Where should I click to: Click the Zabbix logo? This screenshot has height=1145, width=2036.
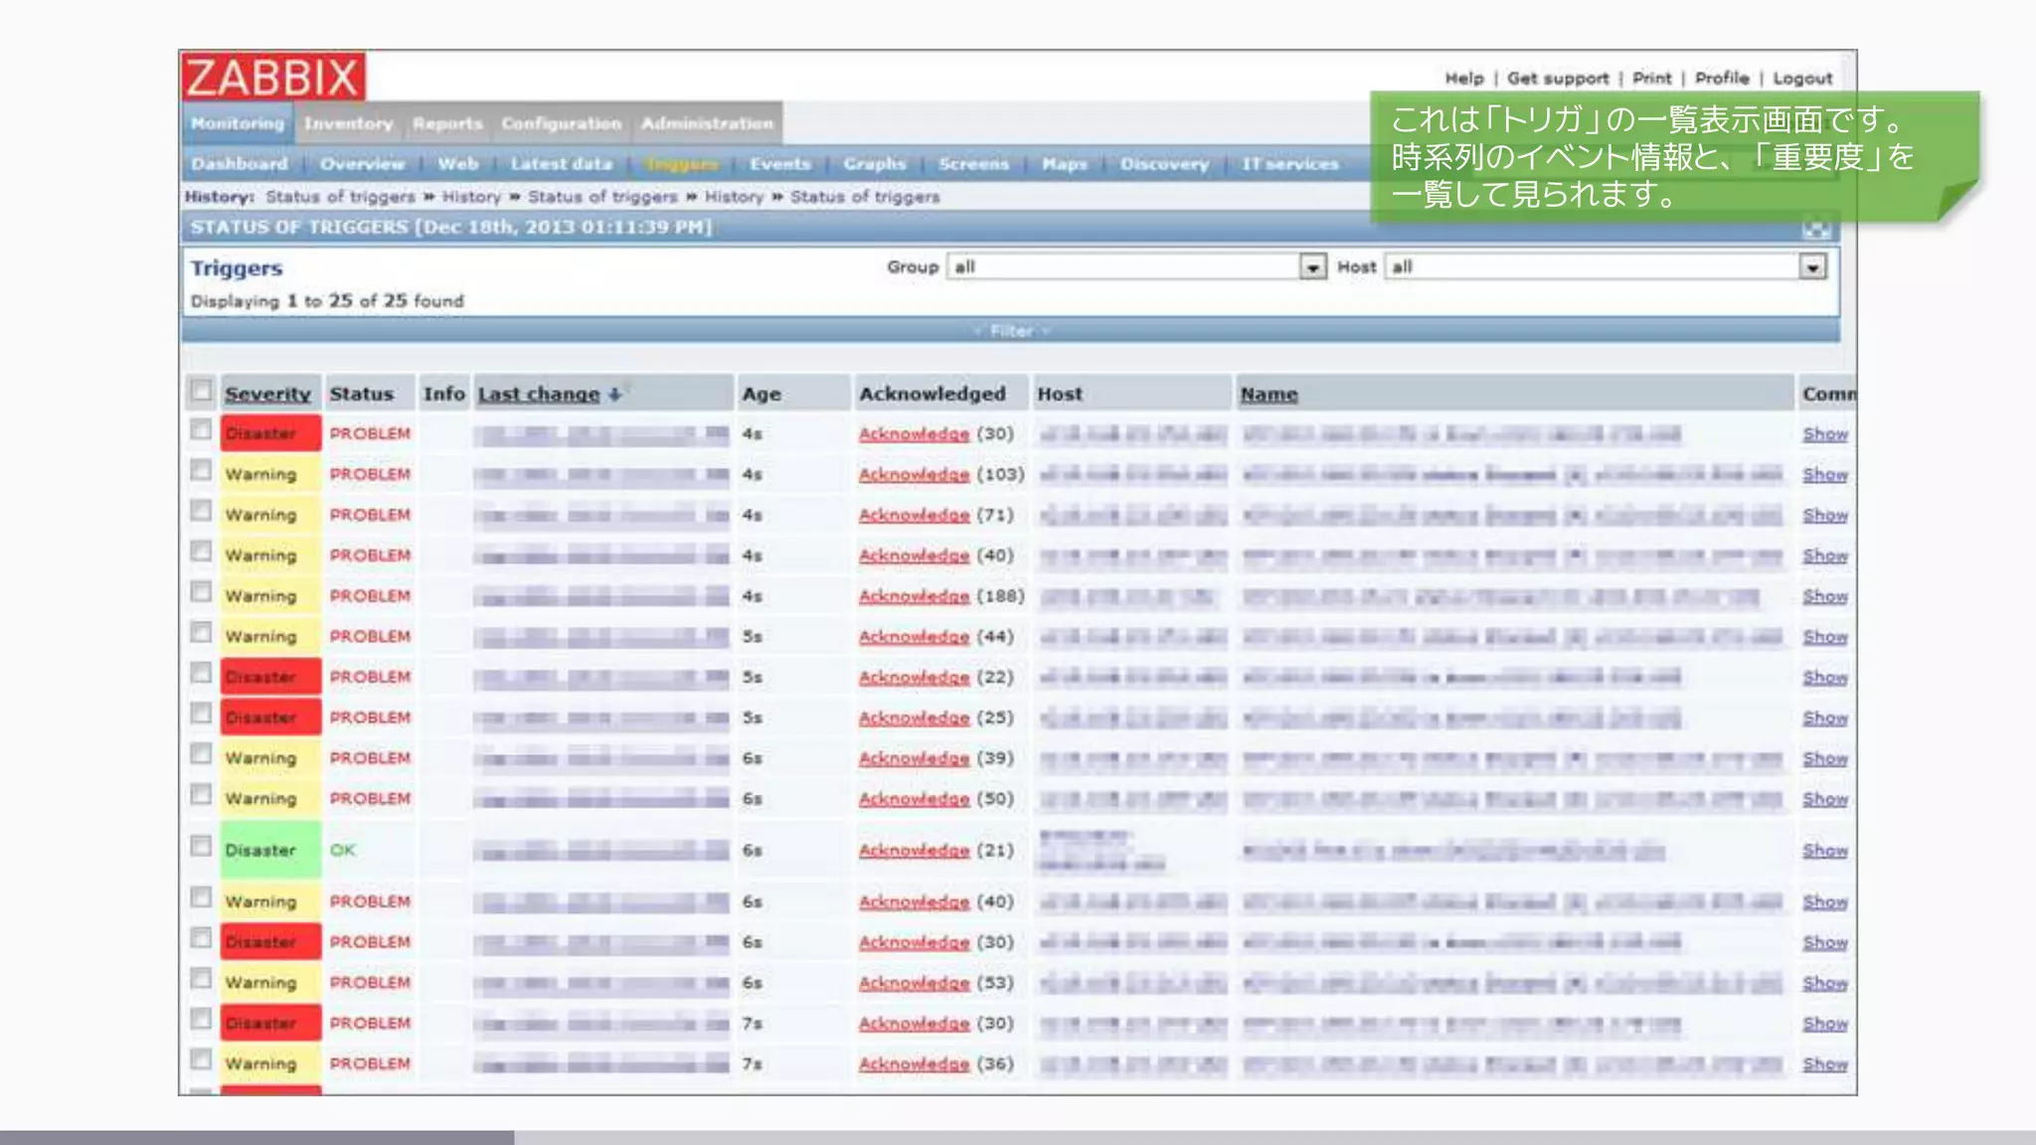(273, 77)
